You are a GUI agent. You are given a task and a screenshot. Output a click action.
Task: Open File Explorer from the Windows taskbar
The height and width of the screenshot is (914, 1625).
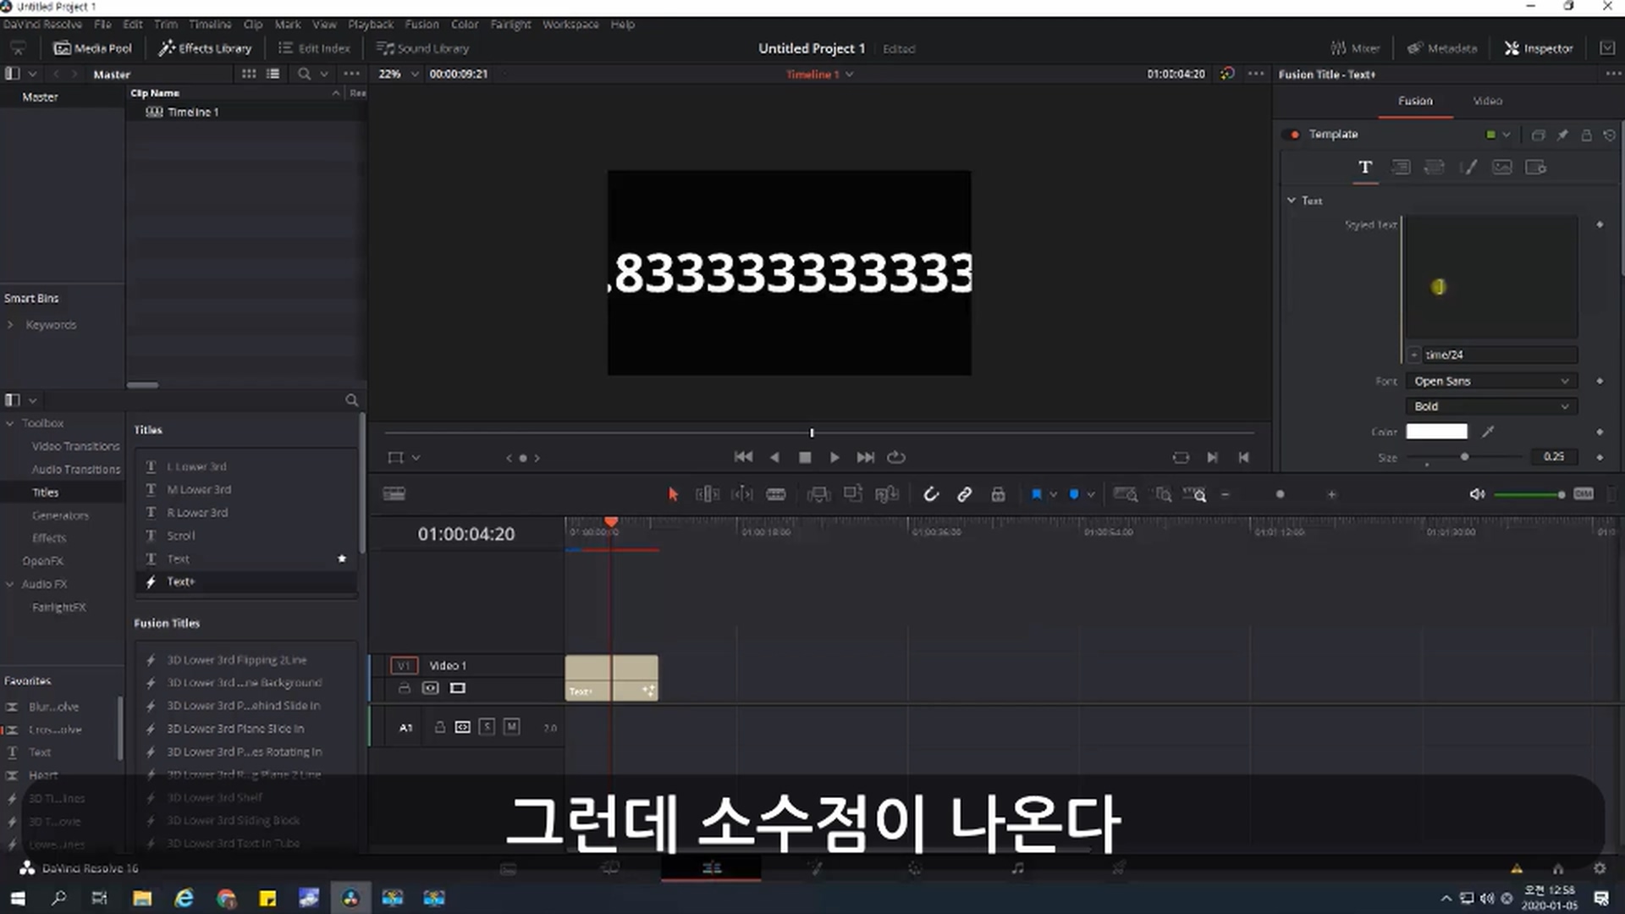point(142,898)
